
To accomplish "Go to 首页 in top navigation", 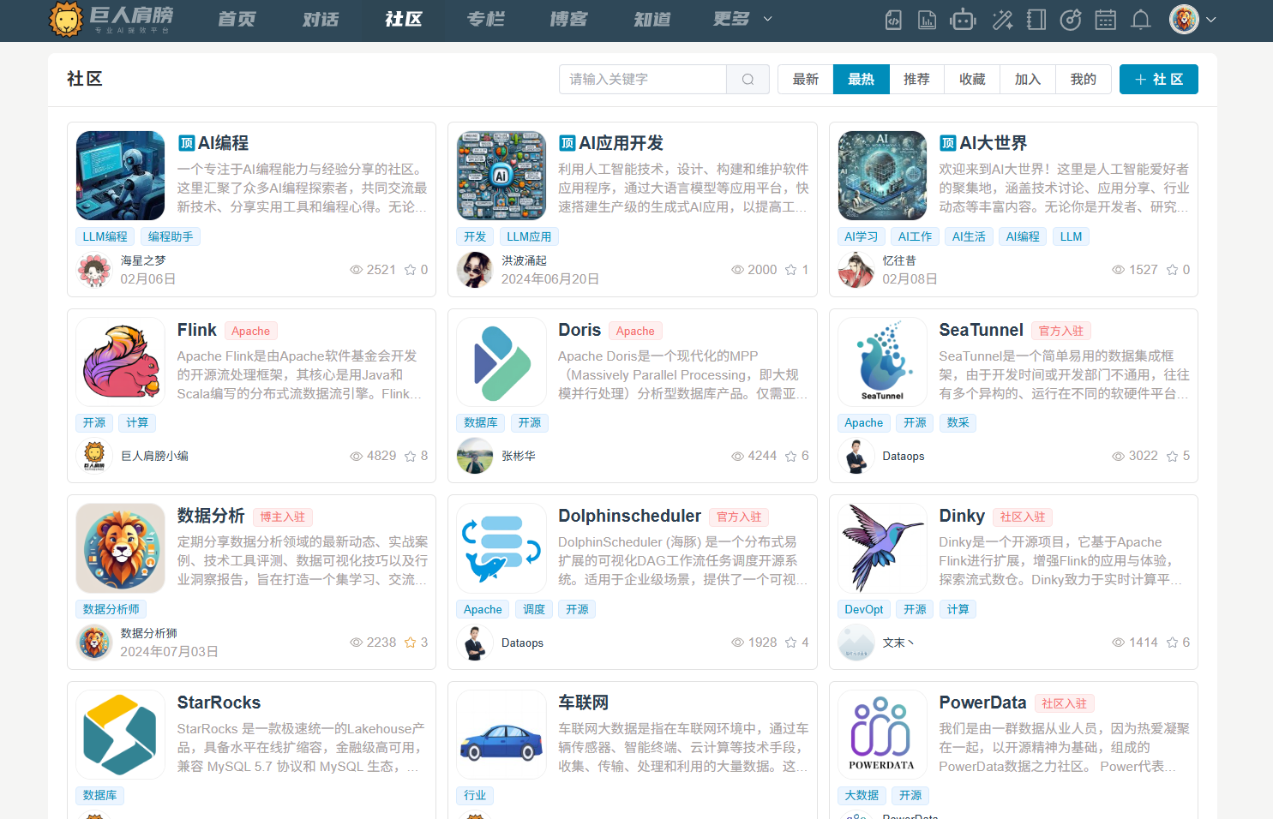I will pyautogui.click(x=237, y=19).
